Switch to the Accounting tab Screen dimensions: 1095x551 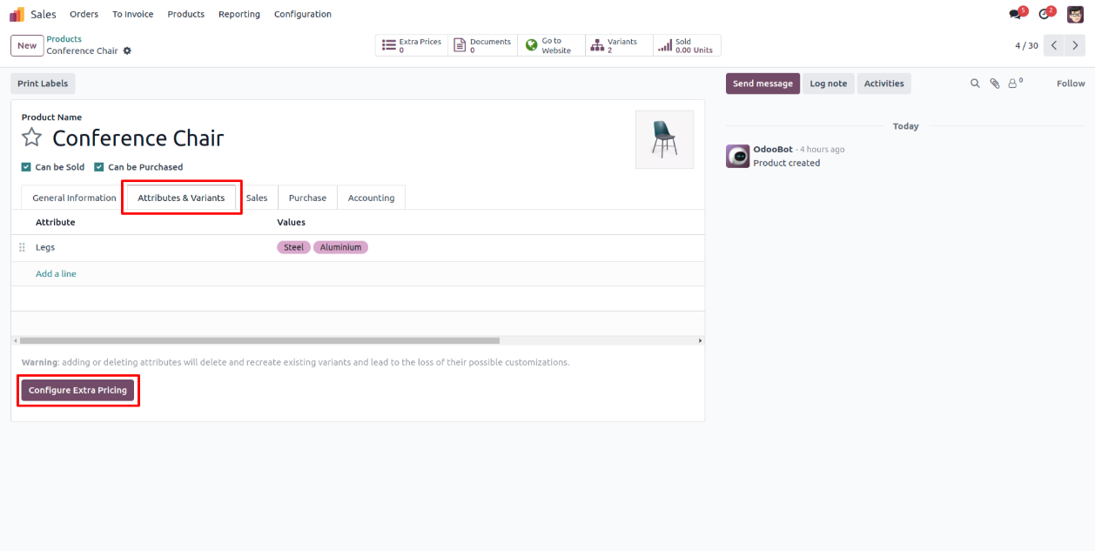(371, 198)
